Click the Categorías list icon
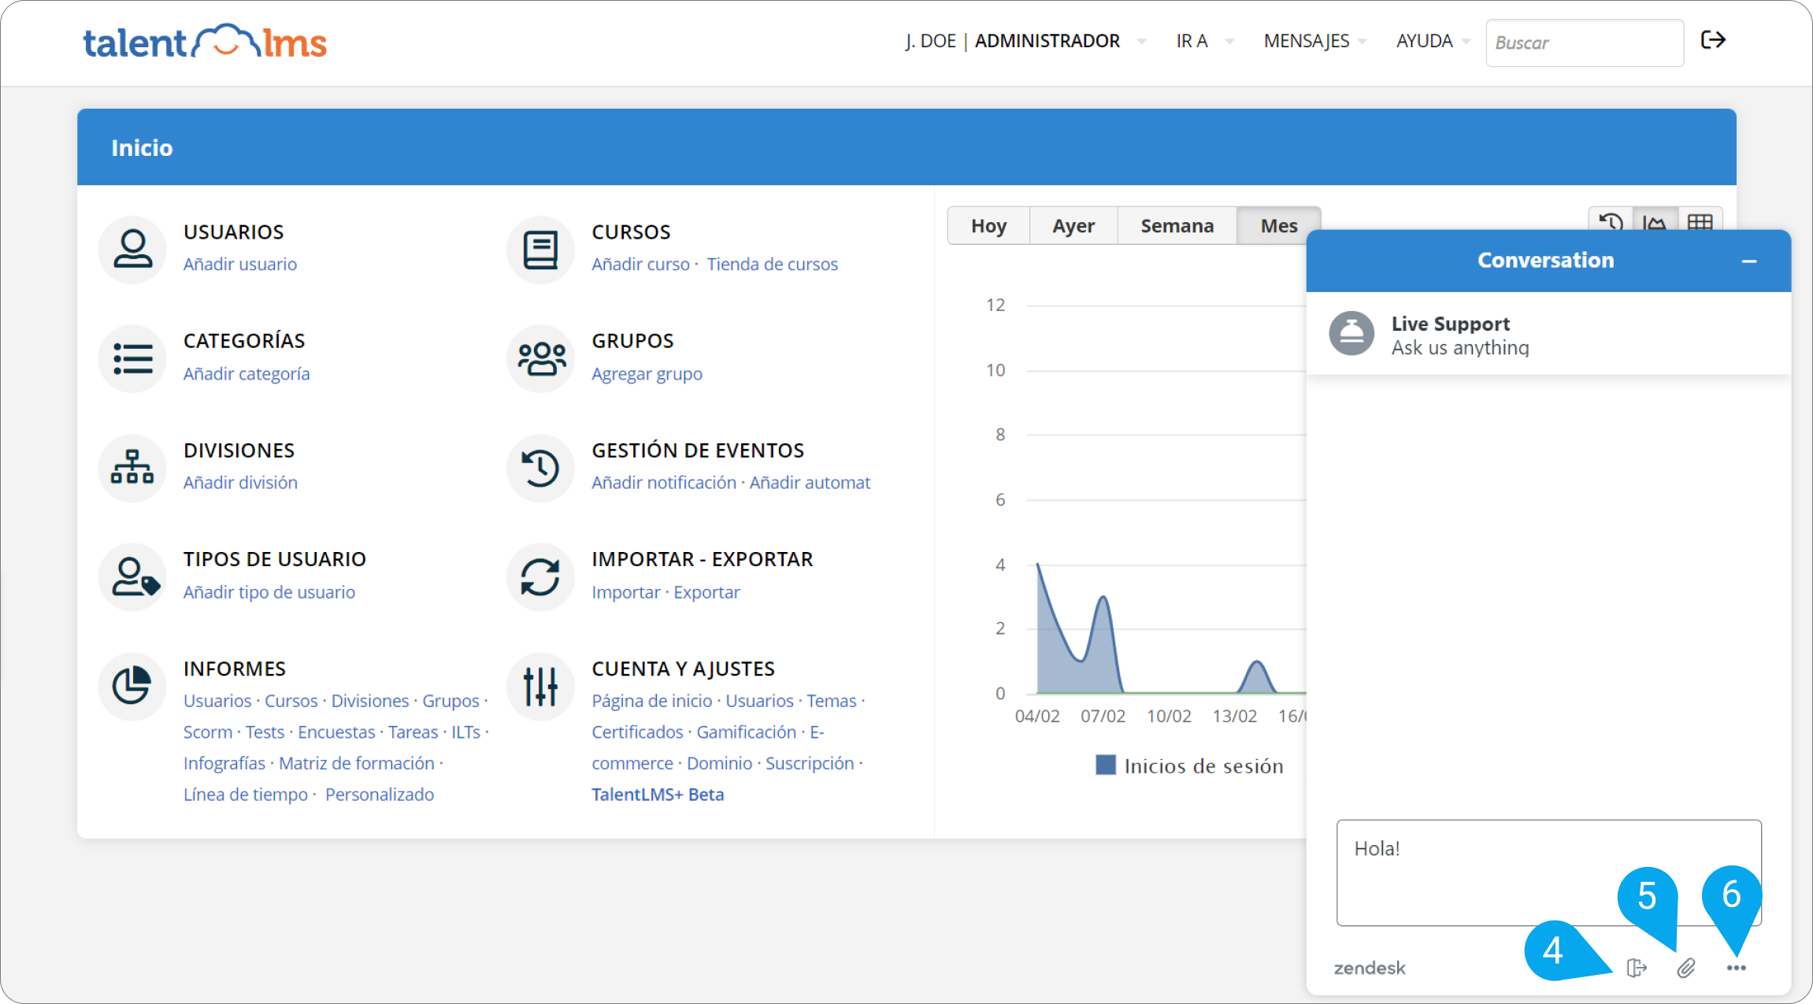This screenshot has height=1004, width=1813. tap(132, 358)
